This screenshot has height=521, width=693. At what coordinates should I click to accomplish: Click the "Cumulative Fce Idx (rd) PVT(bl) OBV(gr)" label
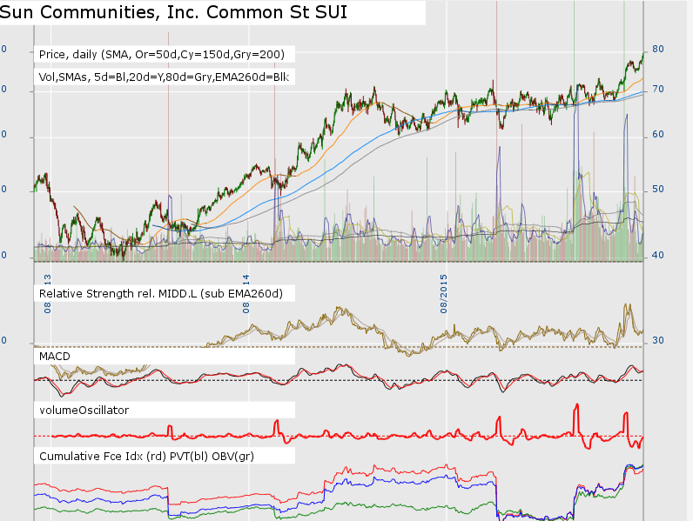[147, 456]
